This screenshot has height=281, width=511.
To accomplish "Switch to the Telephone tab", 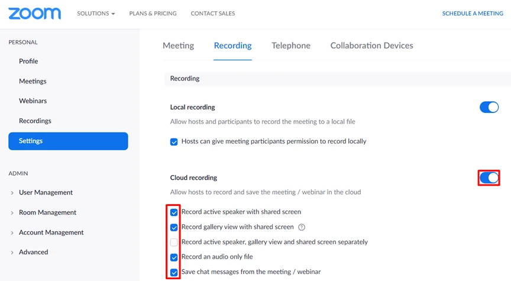I will [x=291, y=46].
